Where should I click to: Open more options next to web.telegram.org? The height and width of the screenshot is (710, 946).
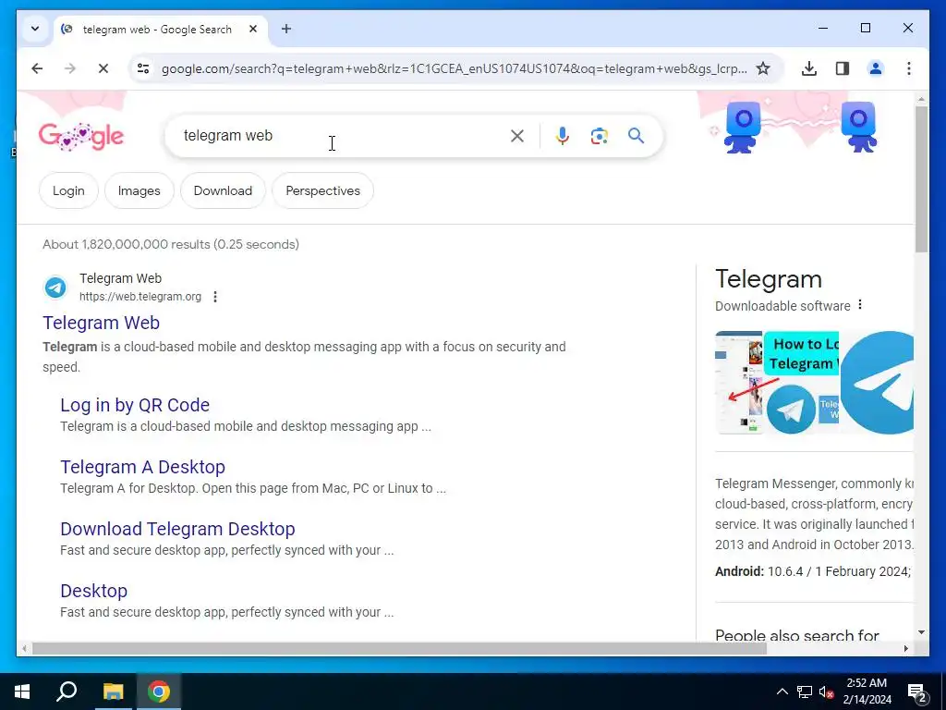pyautogui.click(x=215, y=297)
